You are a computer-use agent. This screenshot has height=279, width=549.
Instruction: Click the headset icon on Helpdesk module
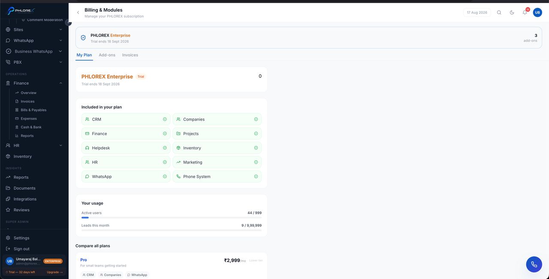(x=87, y=148)
